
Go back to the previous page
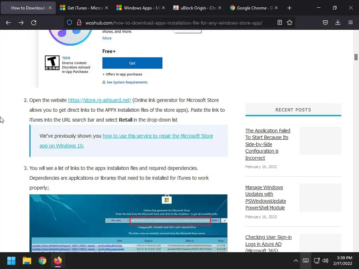tap(8, 23)
